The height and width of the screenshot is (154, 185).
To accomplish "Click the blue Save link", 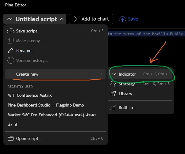I will pyautogui.click(x=133, y=19).
